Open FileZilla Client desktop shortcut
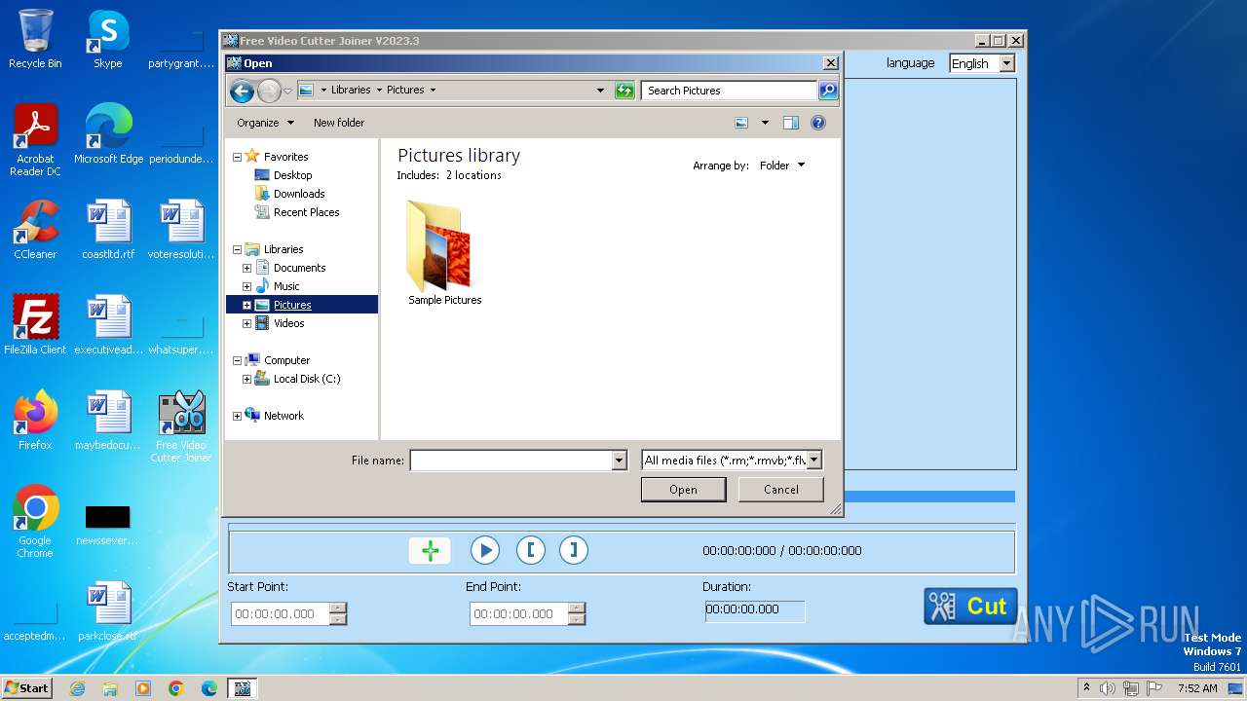Image resolution: width=1247 pixels, height=701 pixels. click(x=35, y=325)
